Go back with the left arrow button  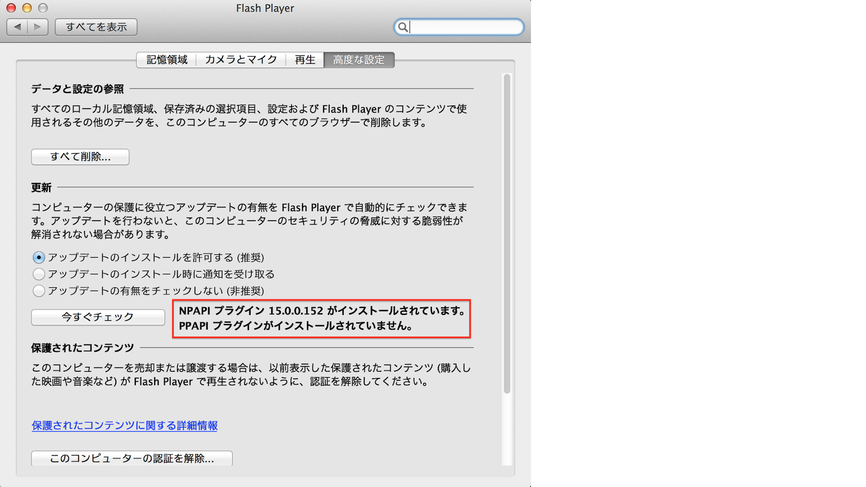(17, 27)
